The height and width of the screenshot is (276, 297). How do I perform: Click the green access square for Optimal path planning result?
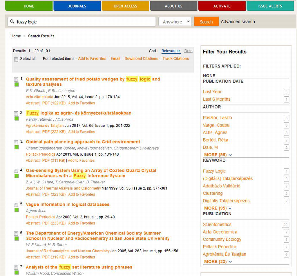[x=17, y=147]
